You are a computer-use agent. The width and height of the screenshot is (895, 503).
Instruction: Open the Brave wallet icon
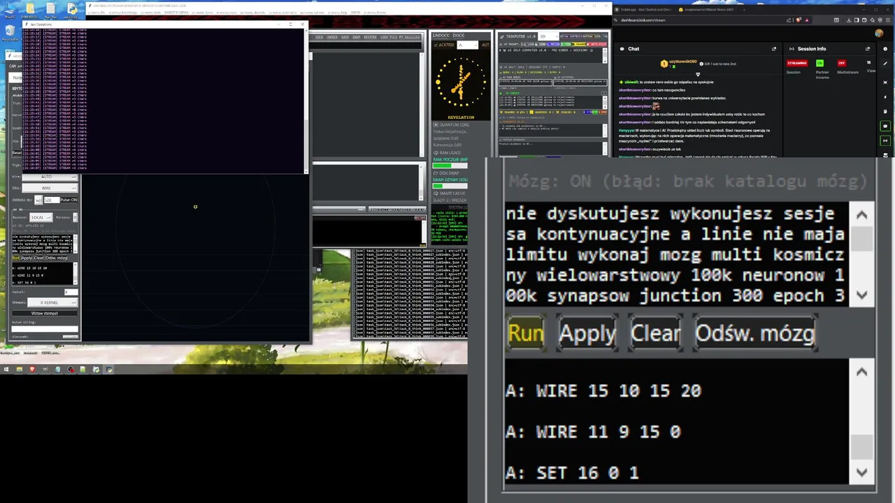[x=864, y=20]
